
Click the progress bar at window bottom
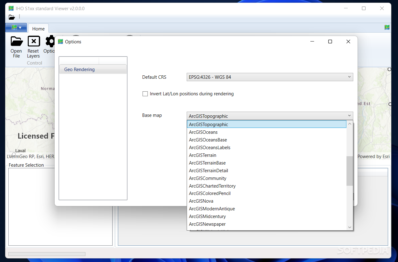pyautogui.click(x=47, y=254)
